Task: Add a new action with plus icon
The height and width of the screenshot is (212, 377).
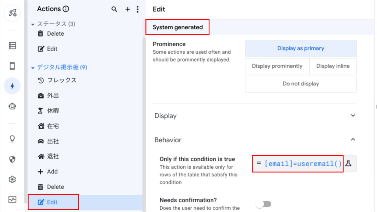Action: [x=128, y=9]
